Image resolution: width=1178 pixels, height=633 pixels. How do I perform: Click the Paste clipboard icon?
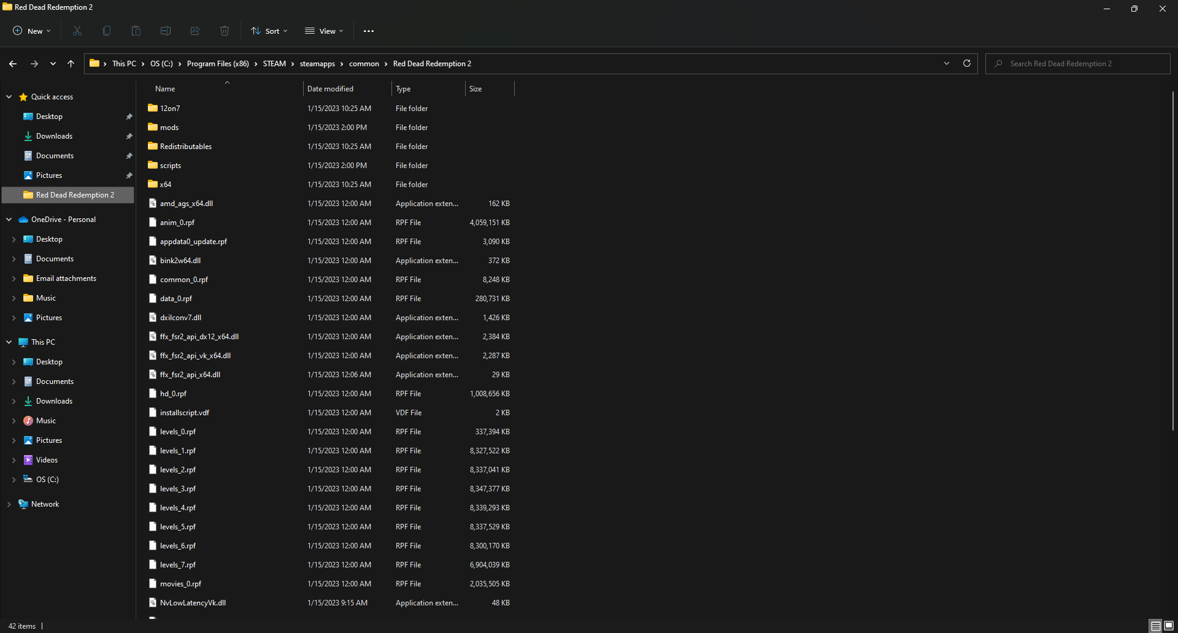coord(136,31)
